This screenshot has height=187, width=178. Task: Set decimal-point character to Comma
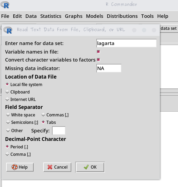pos(7,154)
